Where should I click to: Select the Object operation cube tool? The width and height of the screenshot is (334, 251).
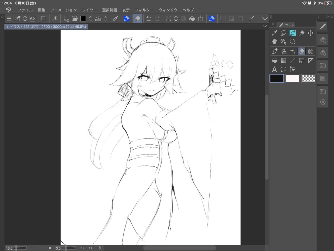point(283,42)
